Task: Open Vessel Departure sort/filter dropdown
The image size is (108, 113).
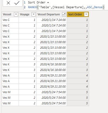Action: tap(64, 14)
